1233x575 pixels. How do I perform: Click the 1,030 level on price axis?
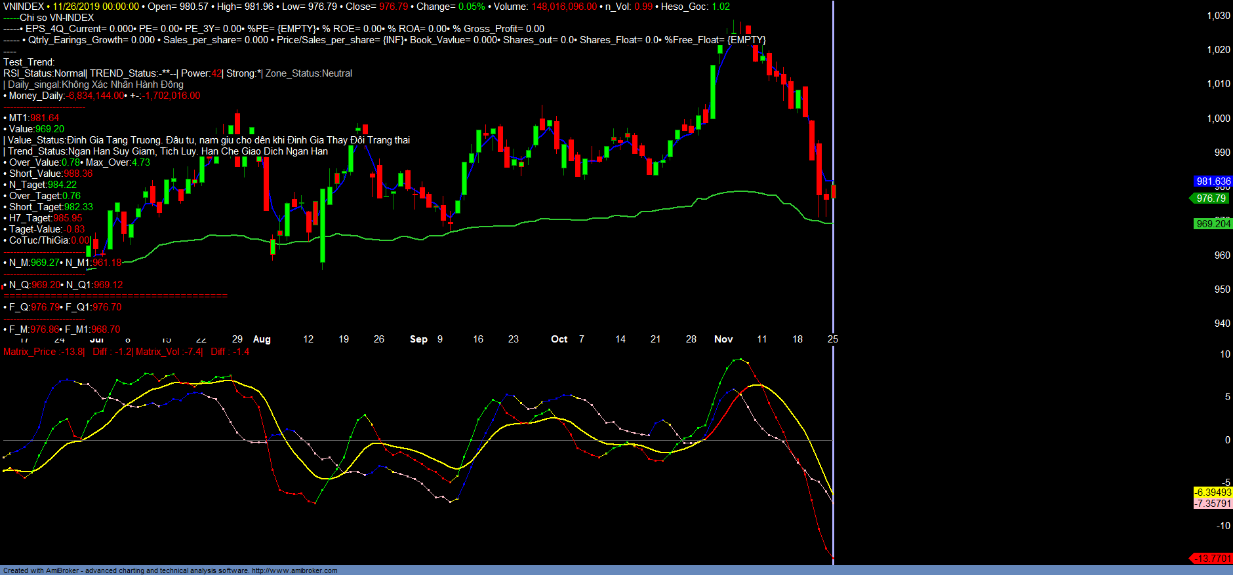1218,16
